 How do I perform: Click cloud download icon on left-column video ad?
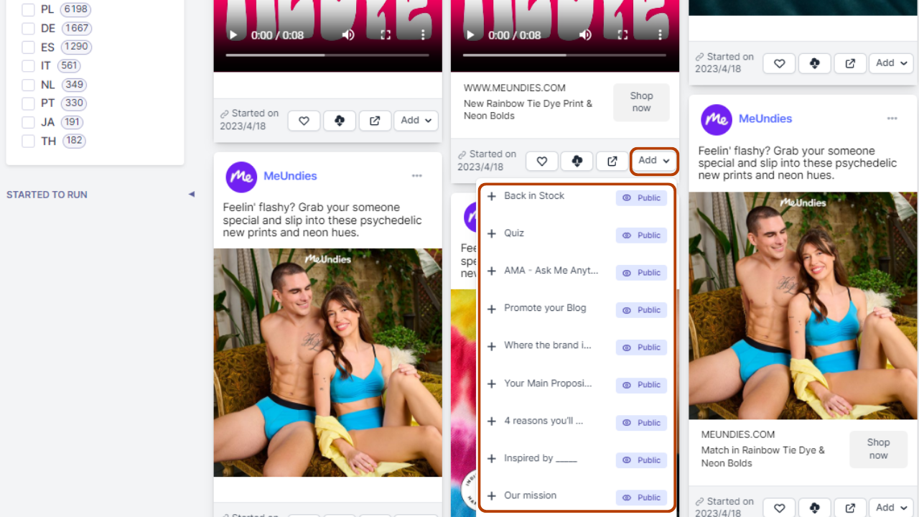tap(340, 121)
